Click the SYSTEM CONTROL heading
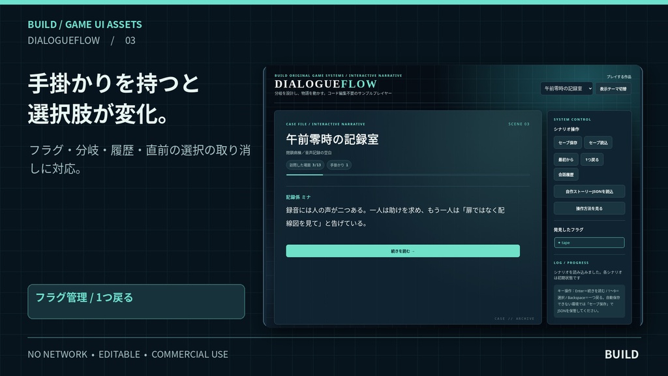Image resolution: width=668 pixels, height=376 pixels. 572,119
